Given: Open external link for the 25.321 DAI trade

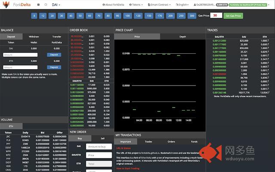Looking at the screenshot, I should point(268,52).
